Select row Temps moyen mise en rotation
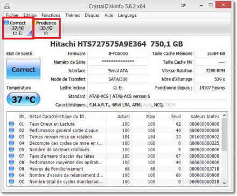Screen dimensions: 237x196 coord(114,137)
